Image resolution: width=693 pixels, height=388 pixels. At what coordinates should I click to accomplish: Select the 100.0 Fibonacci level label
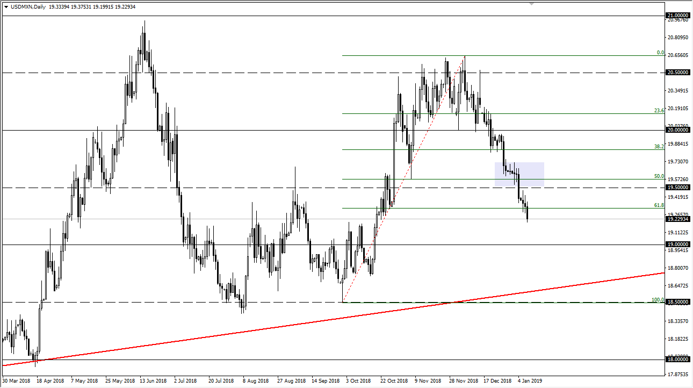coord(656,301)
